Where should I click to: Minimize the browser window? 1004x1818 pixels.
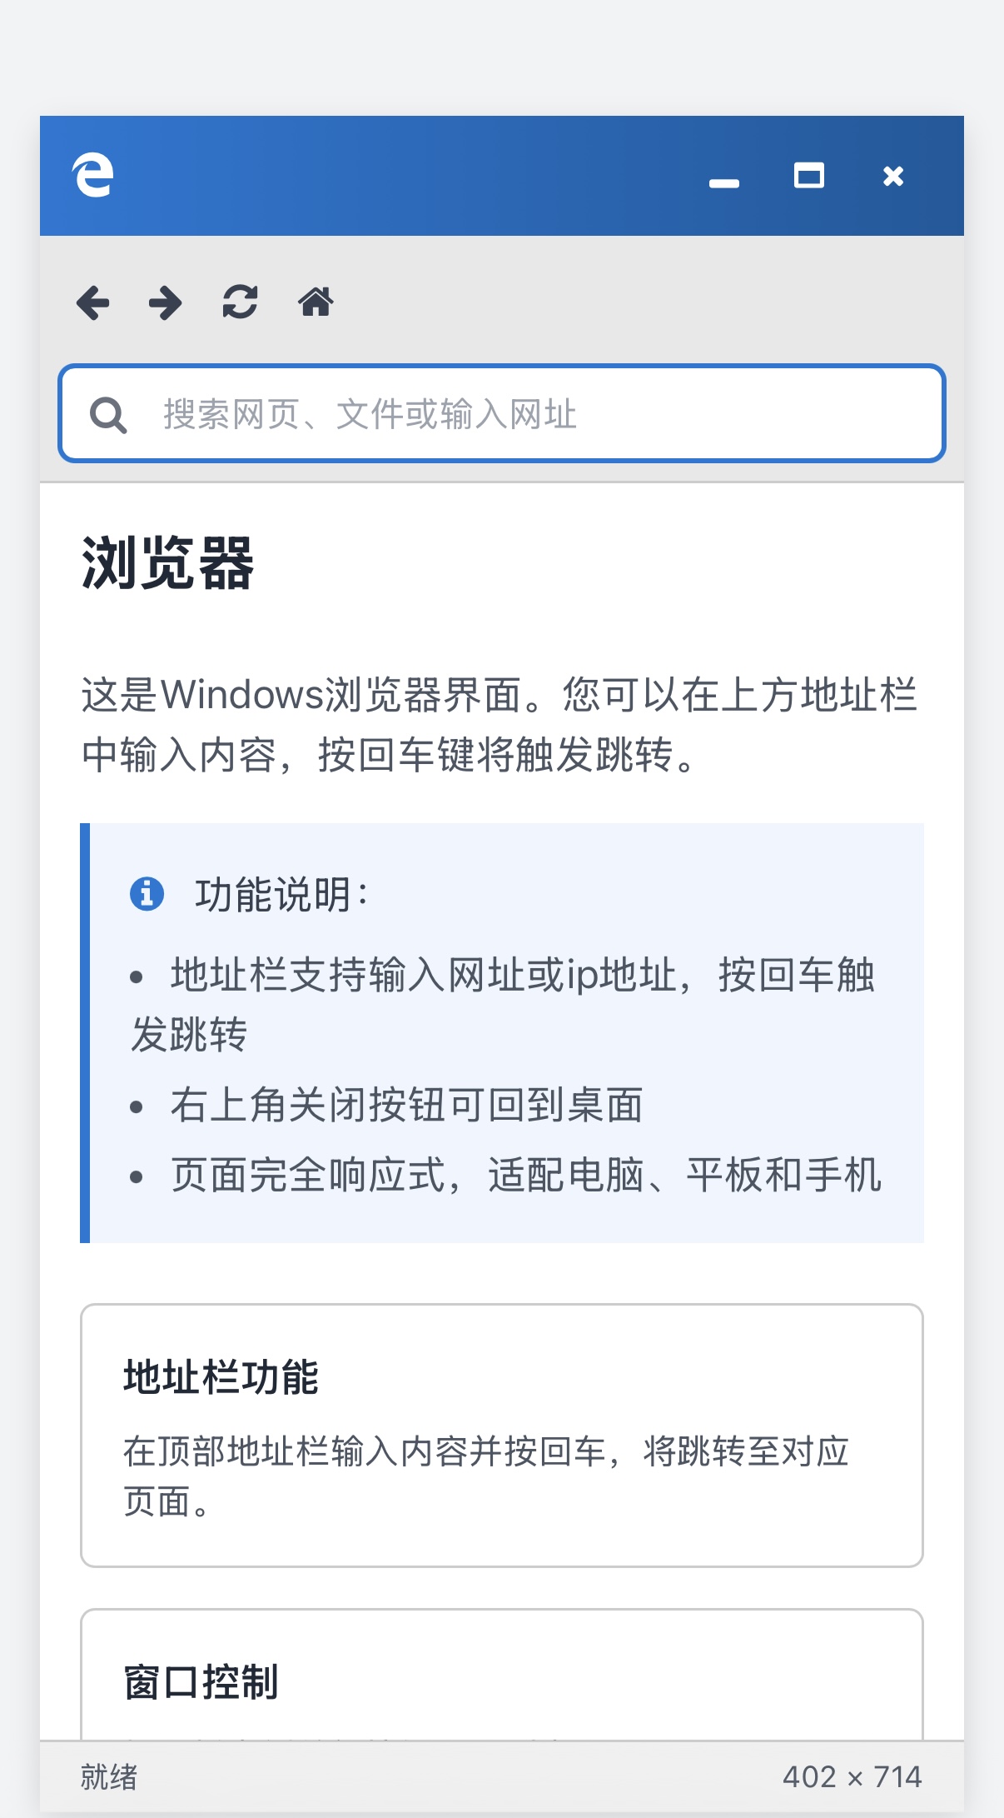tap(723, 182)
